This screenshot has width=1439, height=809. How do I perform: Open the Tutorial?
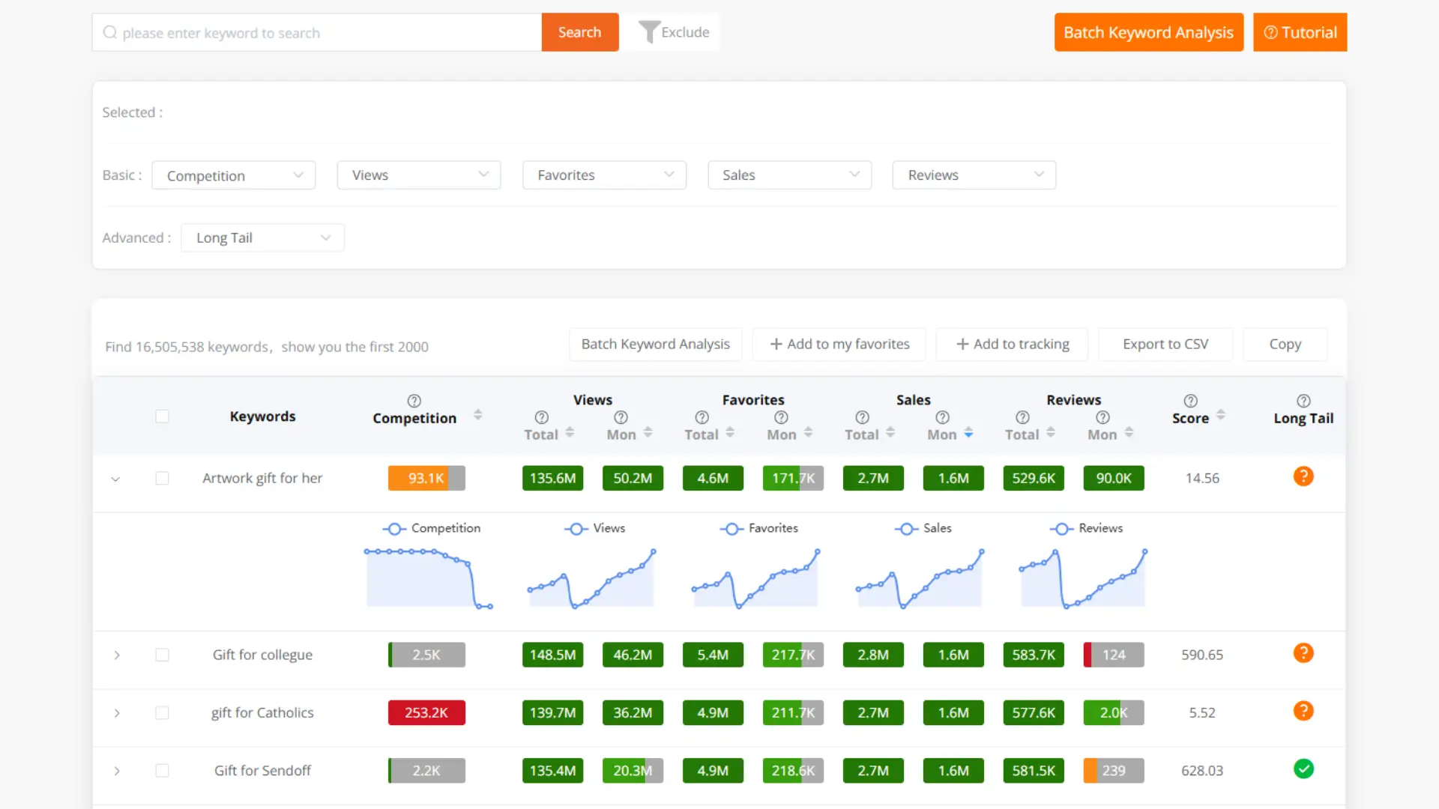click(x=1300, y=31)
